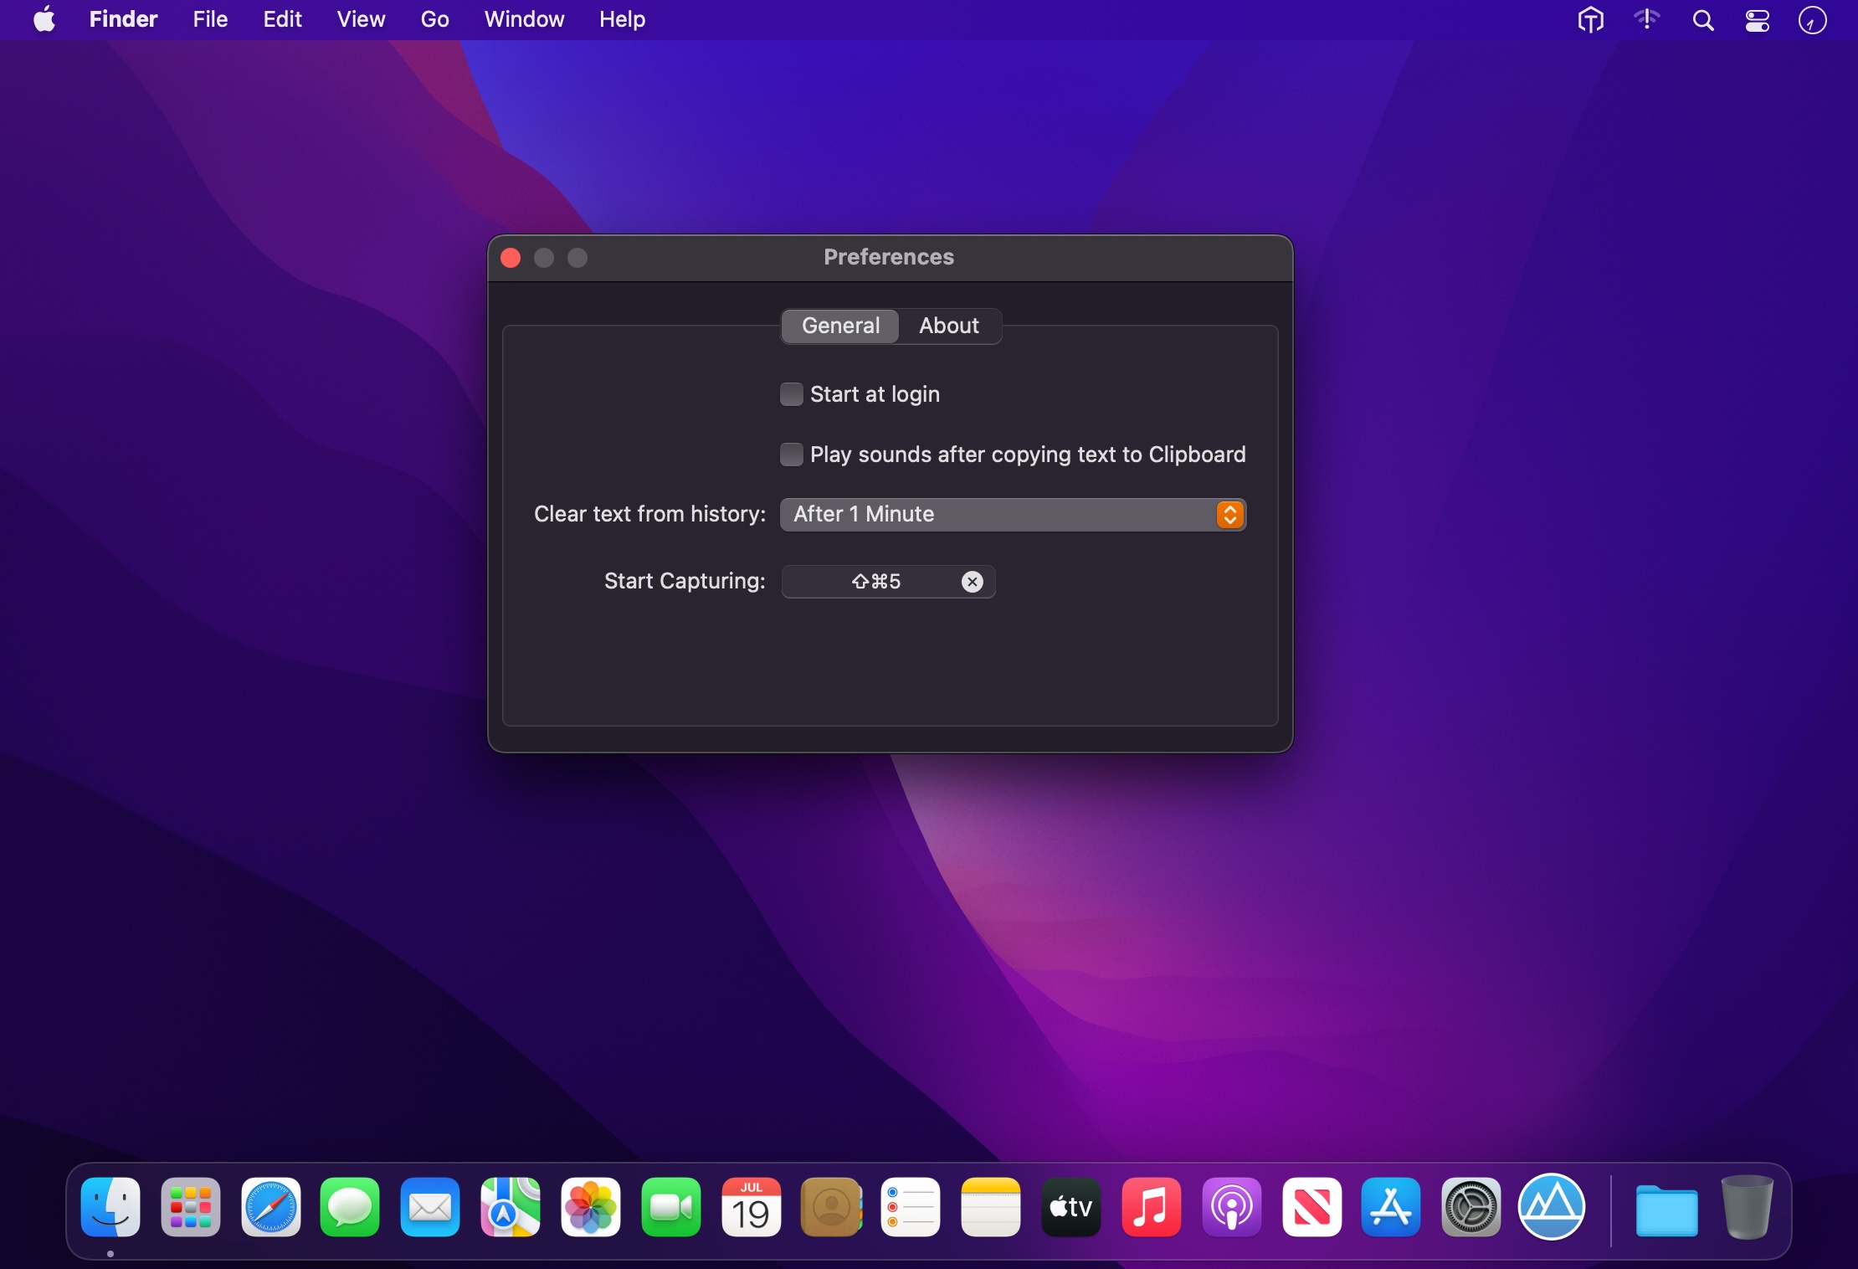Open the Go menu

[434, 19]
